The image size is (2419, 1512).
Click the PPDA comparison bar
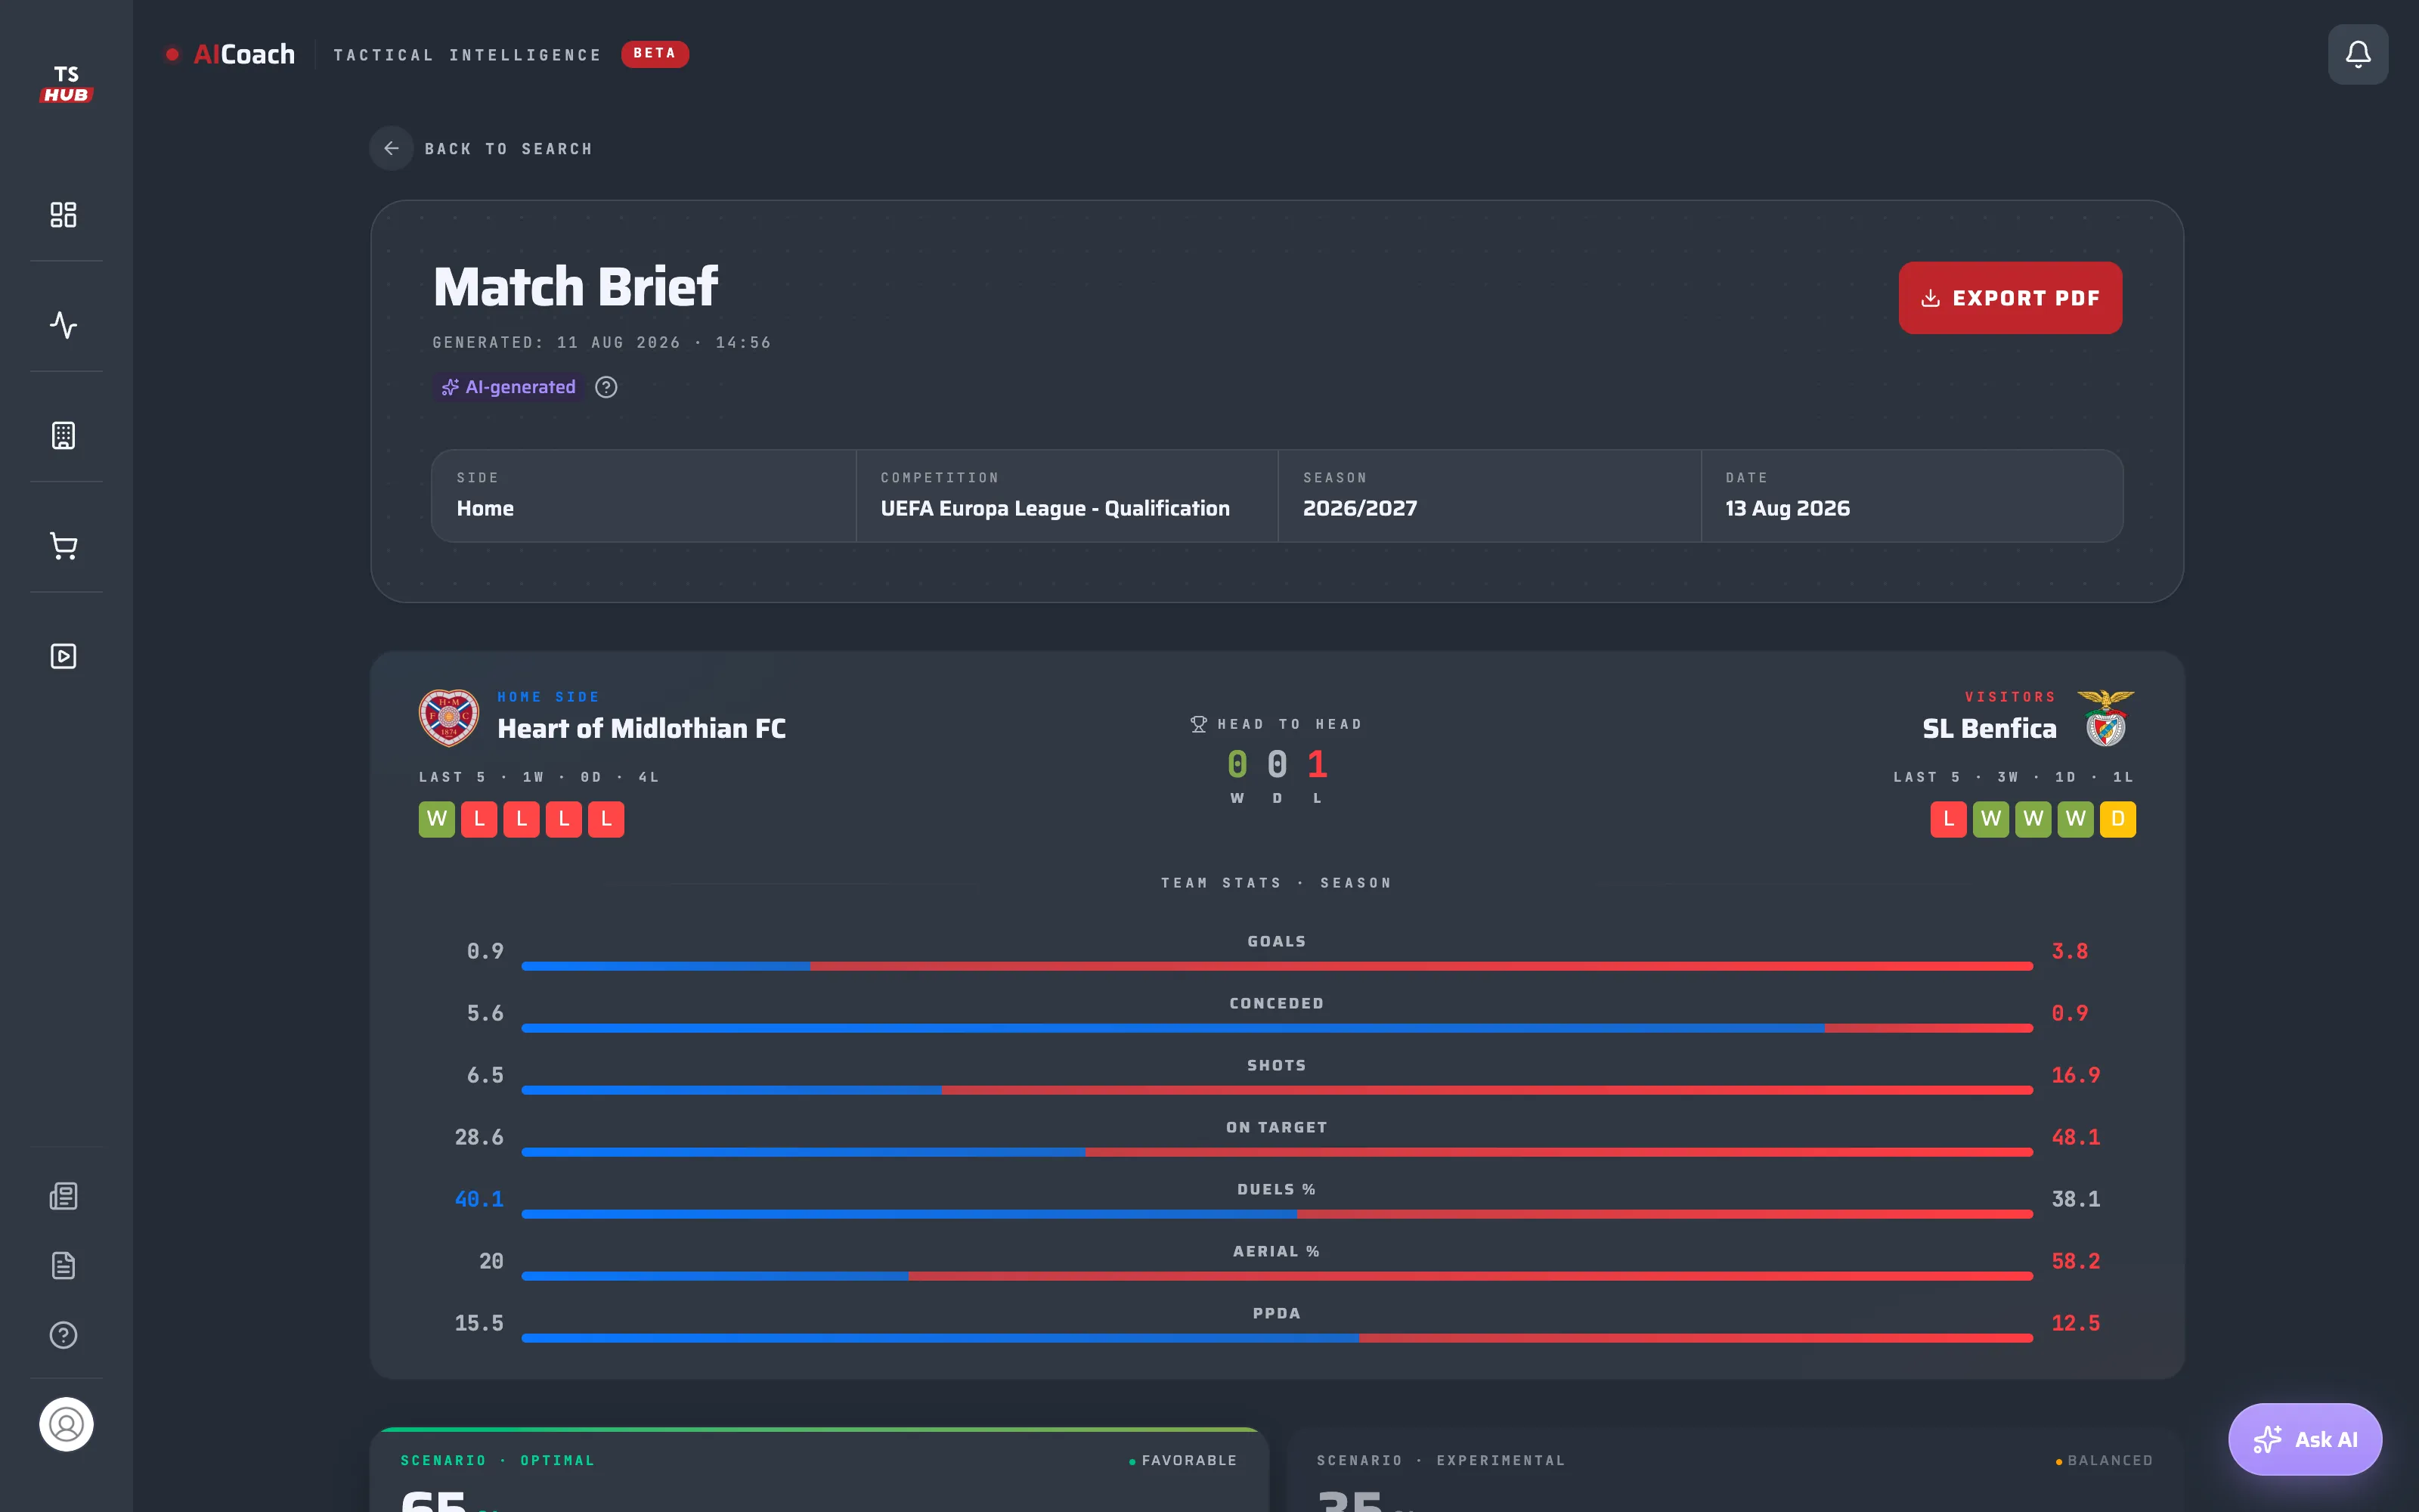coord(1278,1338)
